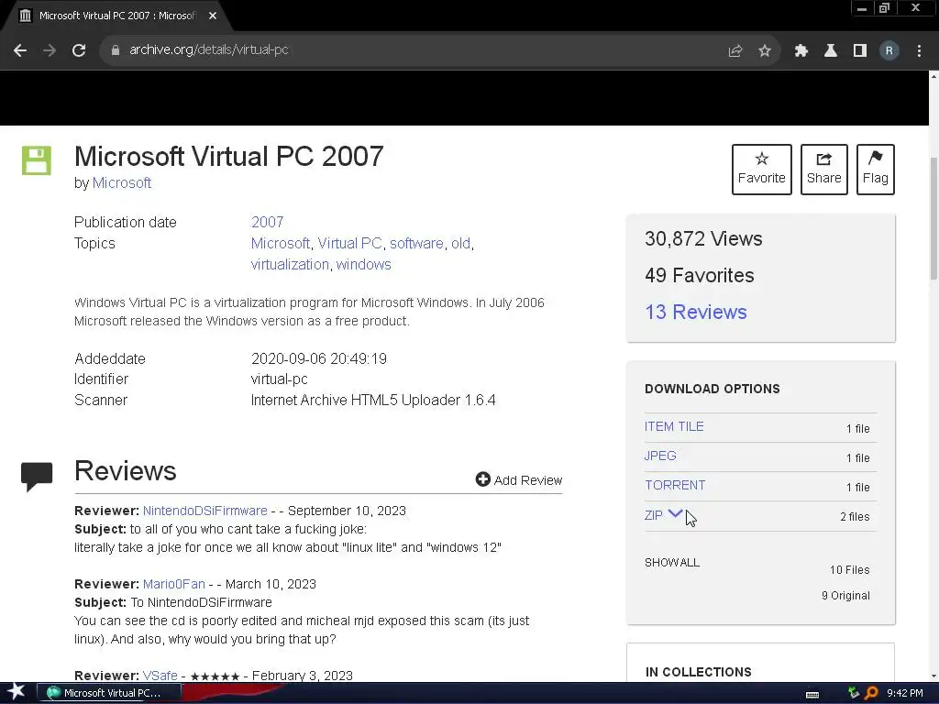This screenshot has width=939, height=704.
Task: Click the browser forward arrow
Action: tap(50, 50)
